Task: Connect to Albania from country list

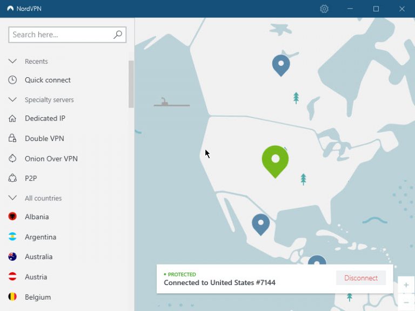Action: point(37,217)
